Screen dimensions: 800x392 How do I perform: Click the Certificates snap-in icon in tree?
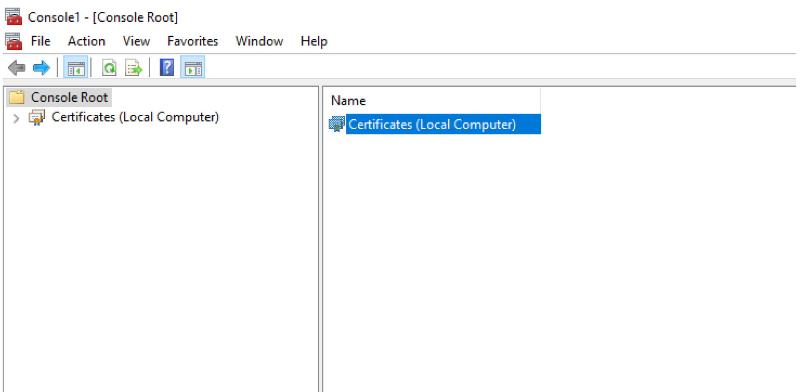click(x=37, y=118)
